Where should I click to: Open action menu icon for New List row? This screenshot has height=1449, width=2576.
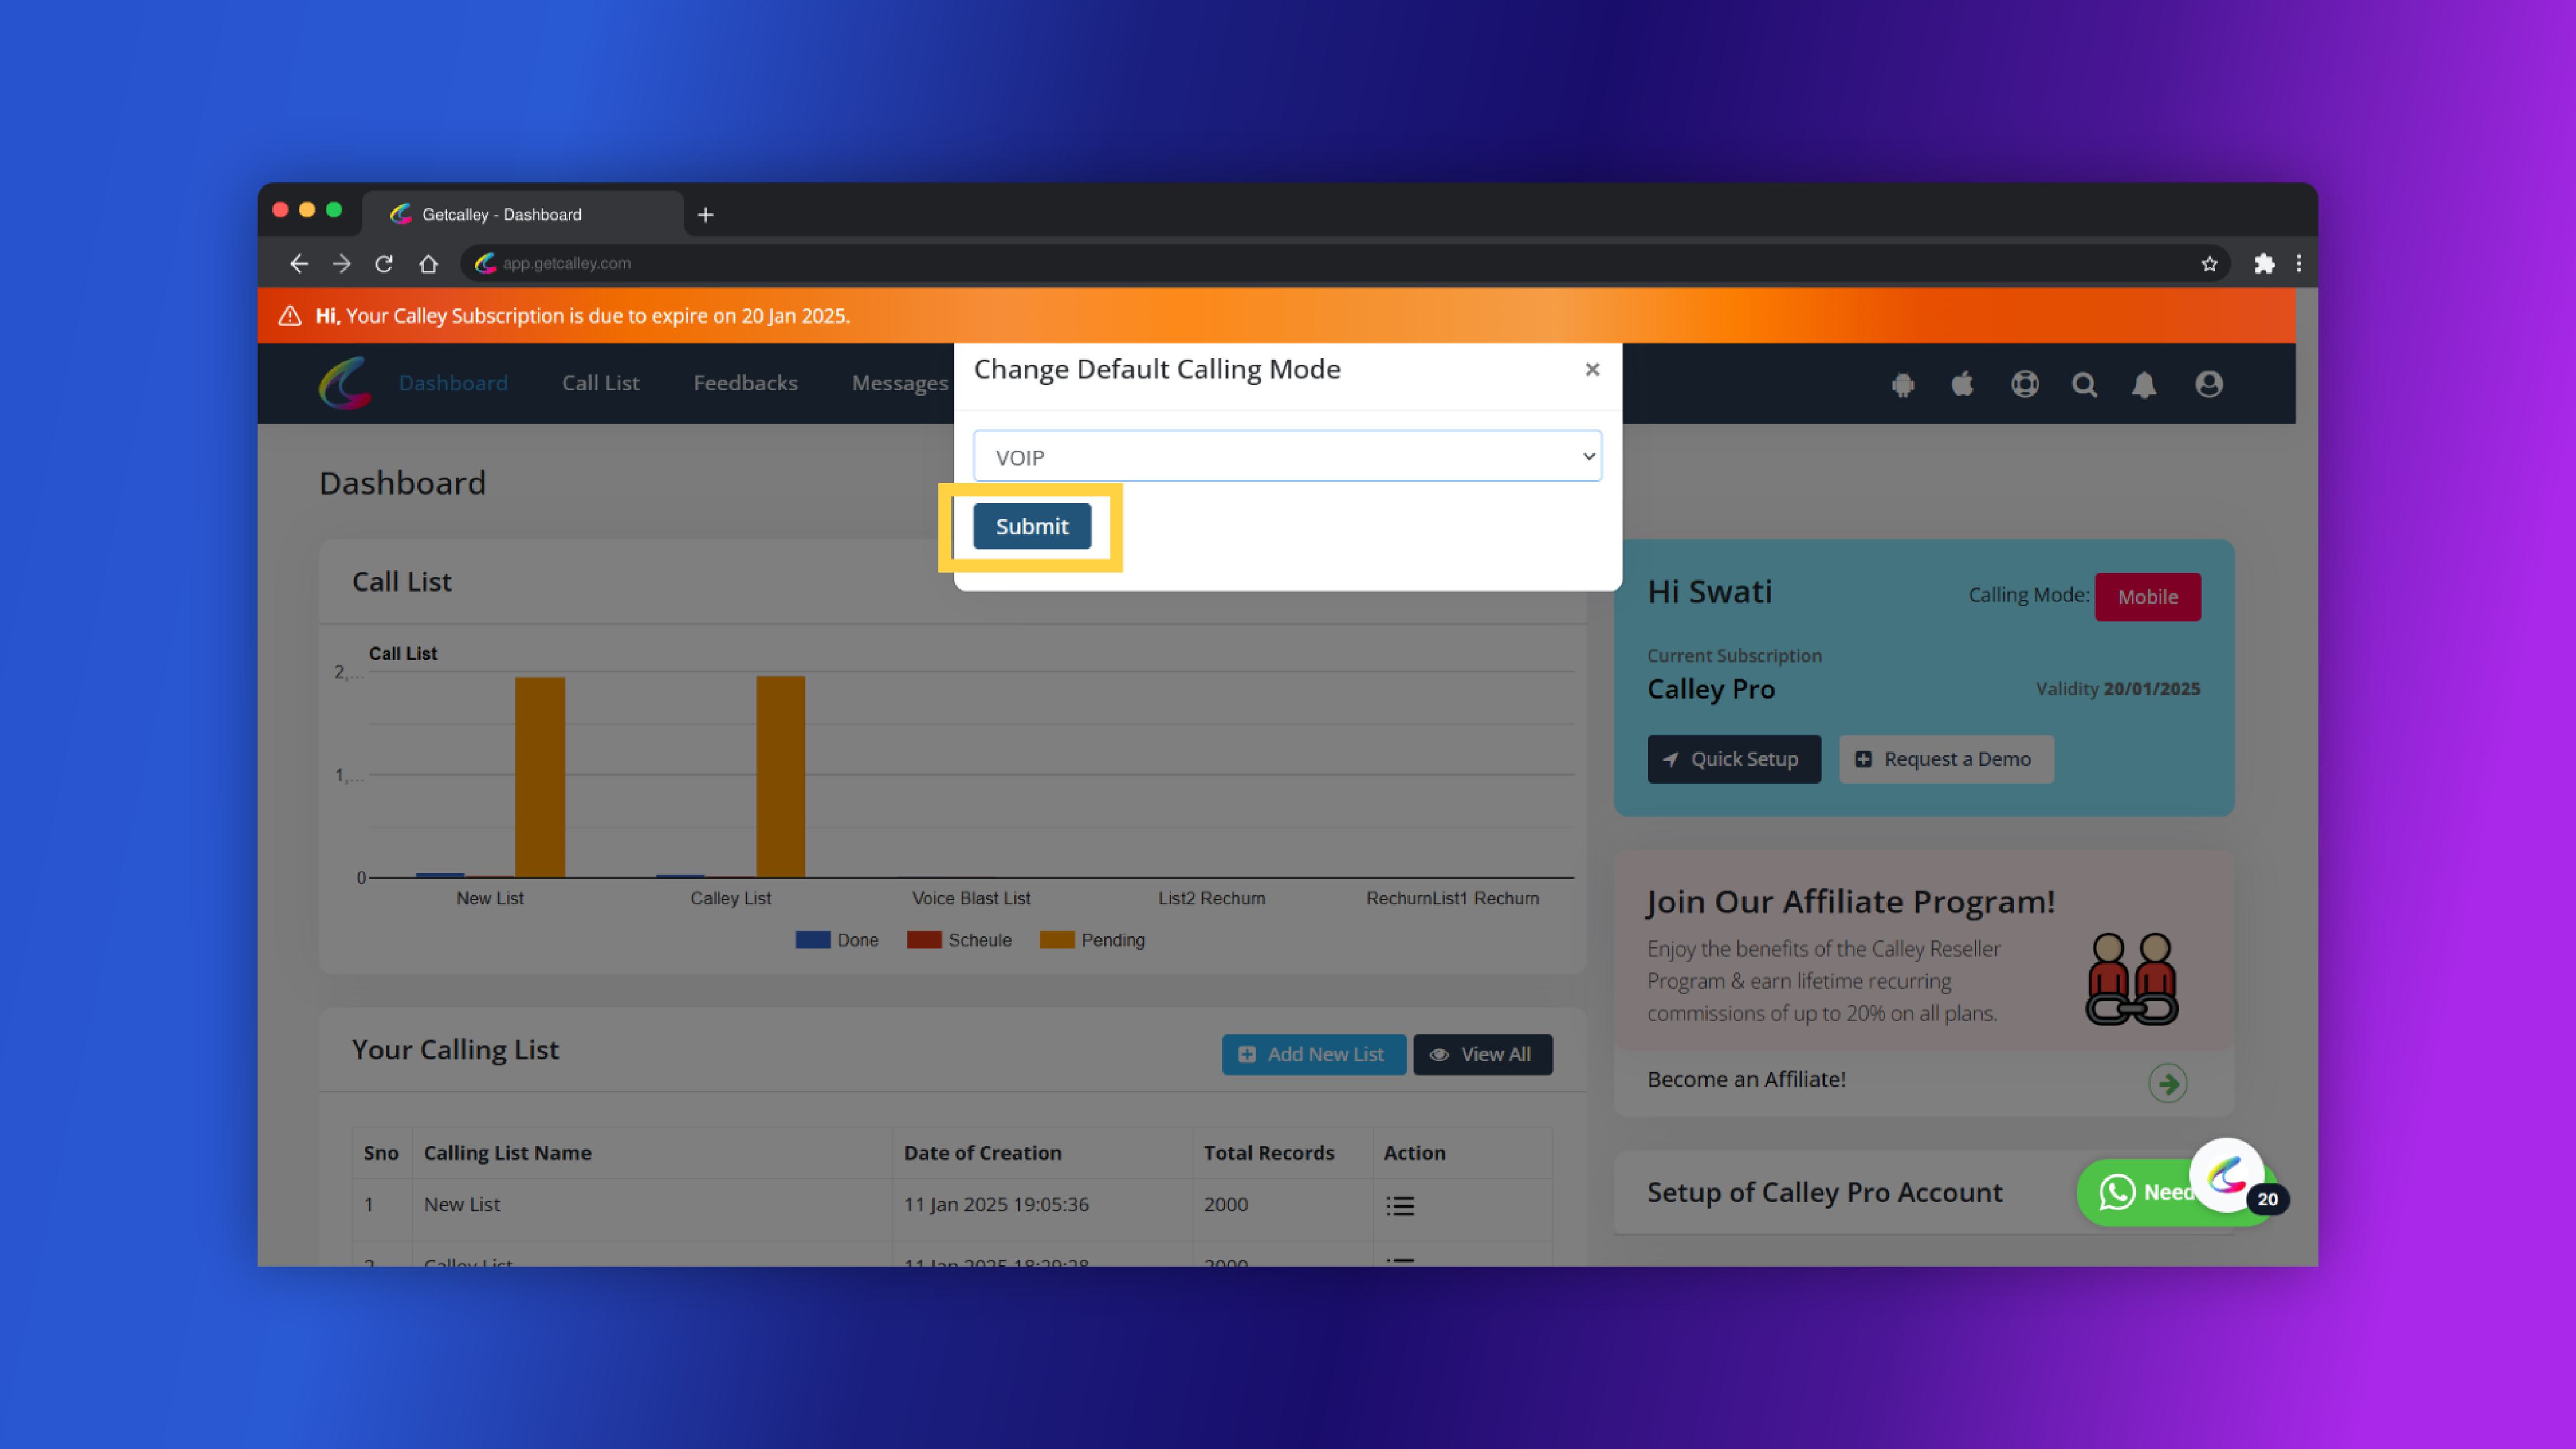pyautogui.click(x=1400, y=1205)
